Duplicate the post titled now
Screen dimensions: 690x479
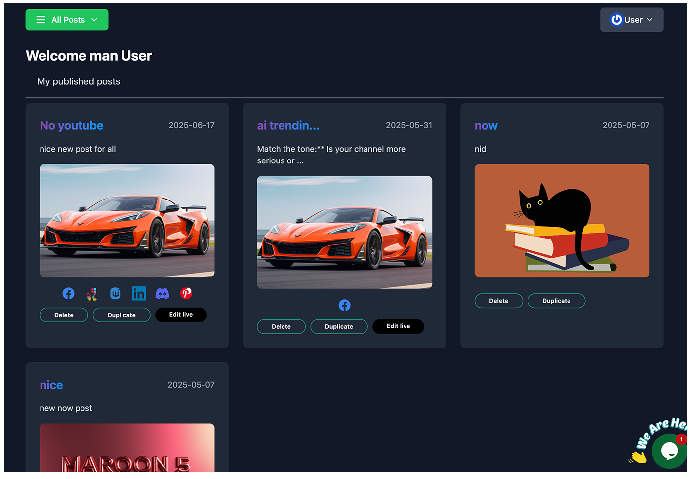[x=556, y=301]
